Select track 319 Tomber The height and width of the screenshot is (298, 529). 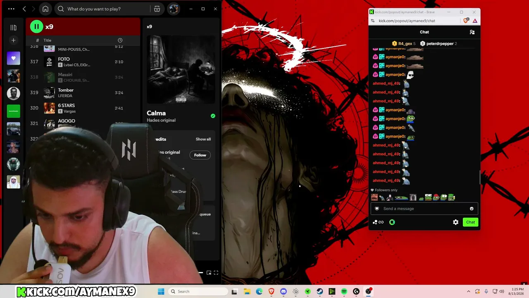[83, 93]
